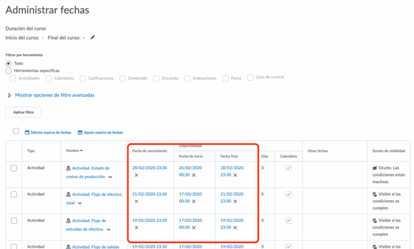Remove the 28/02/2020 due date with X
The width and height of the screenshot is (414, 249).
(x=136, y=175)
